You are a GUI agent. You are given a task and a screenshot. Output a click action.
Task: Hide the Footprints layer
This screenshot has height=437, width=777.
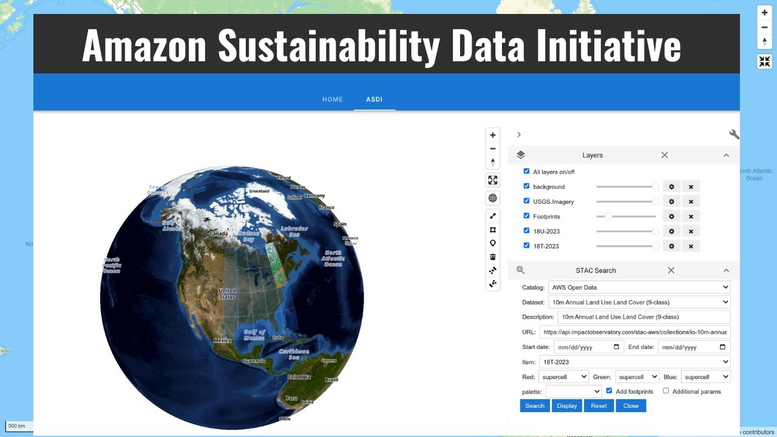[x=526, y=215]
